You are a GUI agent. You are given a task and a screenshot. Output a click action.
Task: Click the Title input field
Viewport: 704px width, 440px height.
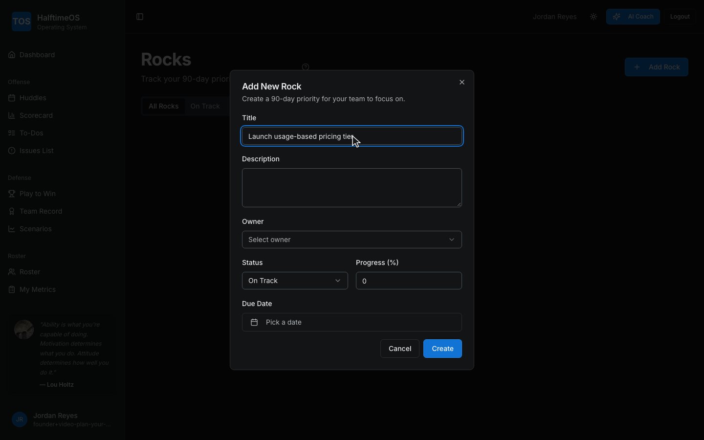pyautogui.click(x=352, y=136)
